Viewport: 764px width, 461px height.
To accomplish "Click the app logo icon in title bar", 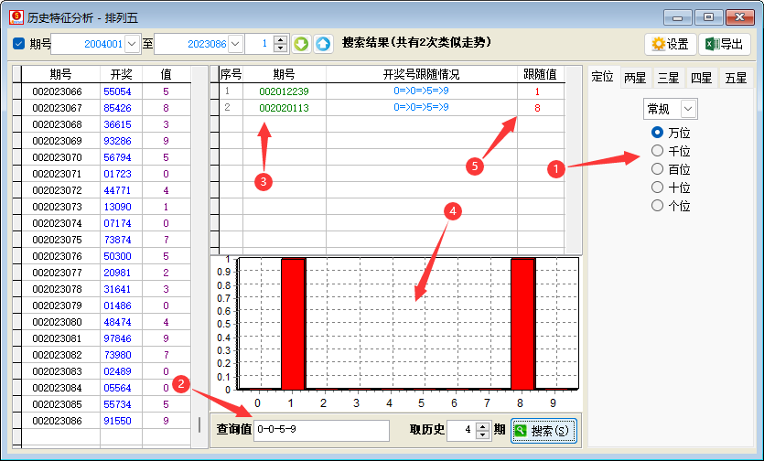I will pos(16,17).
